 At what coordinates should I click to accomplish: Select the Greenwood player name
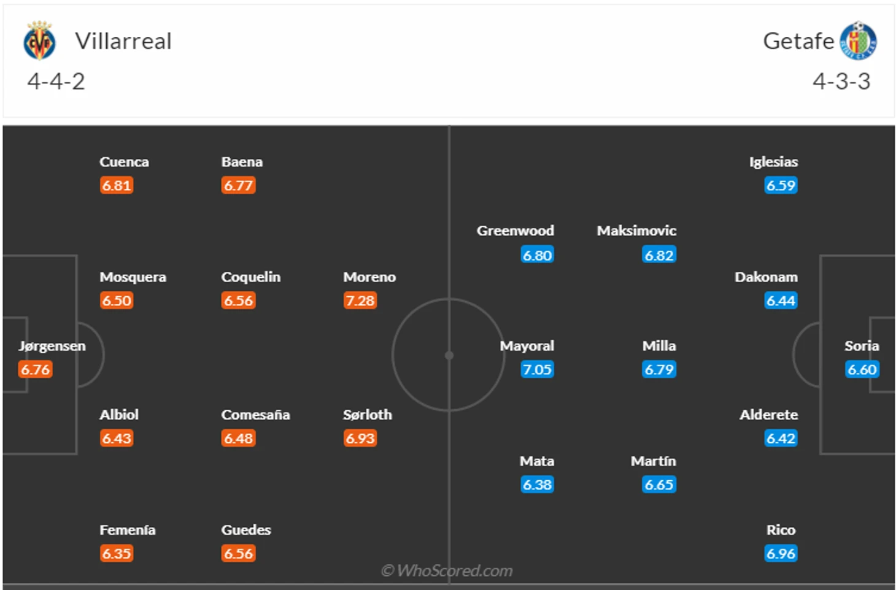pos(516,231)
